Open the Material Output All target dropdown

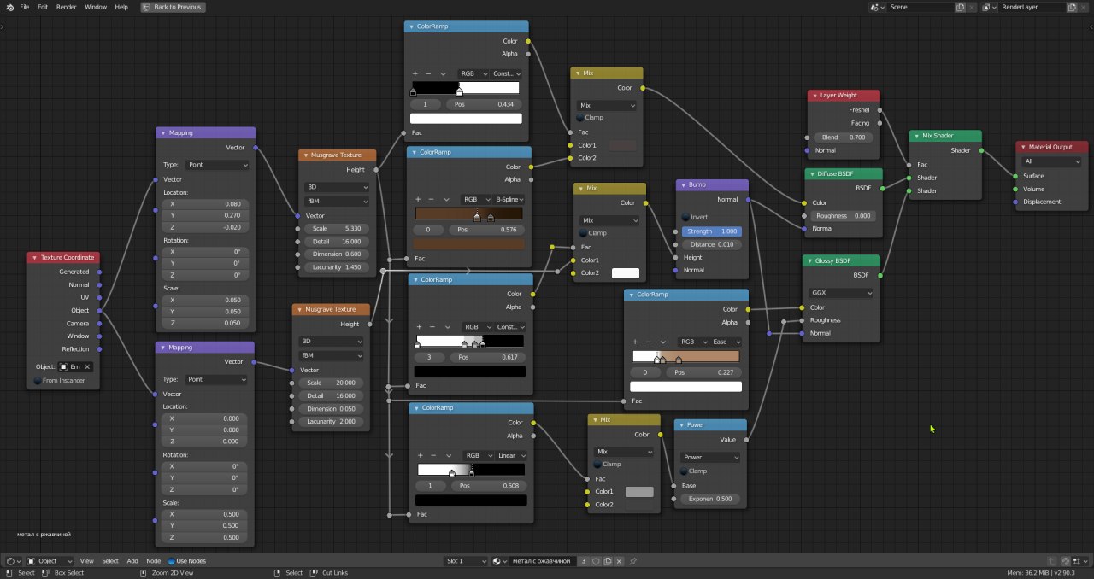click(x=1052, y=161)
